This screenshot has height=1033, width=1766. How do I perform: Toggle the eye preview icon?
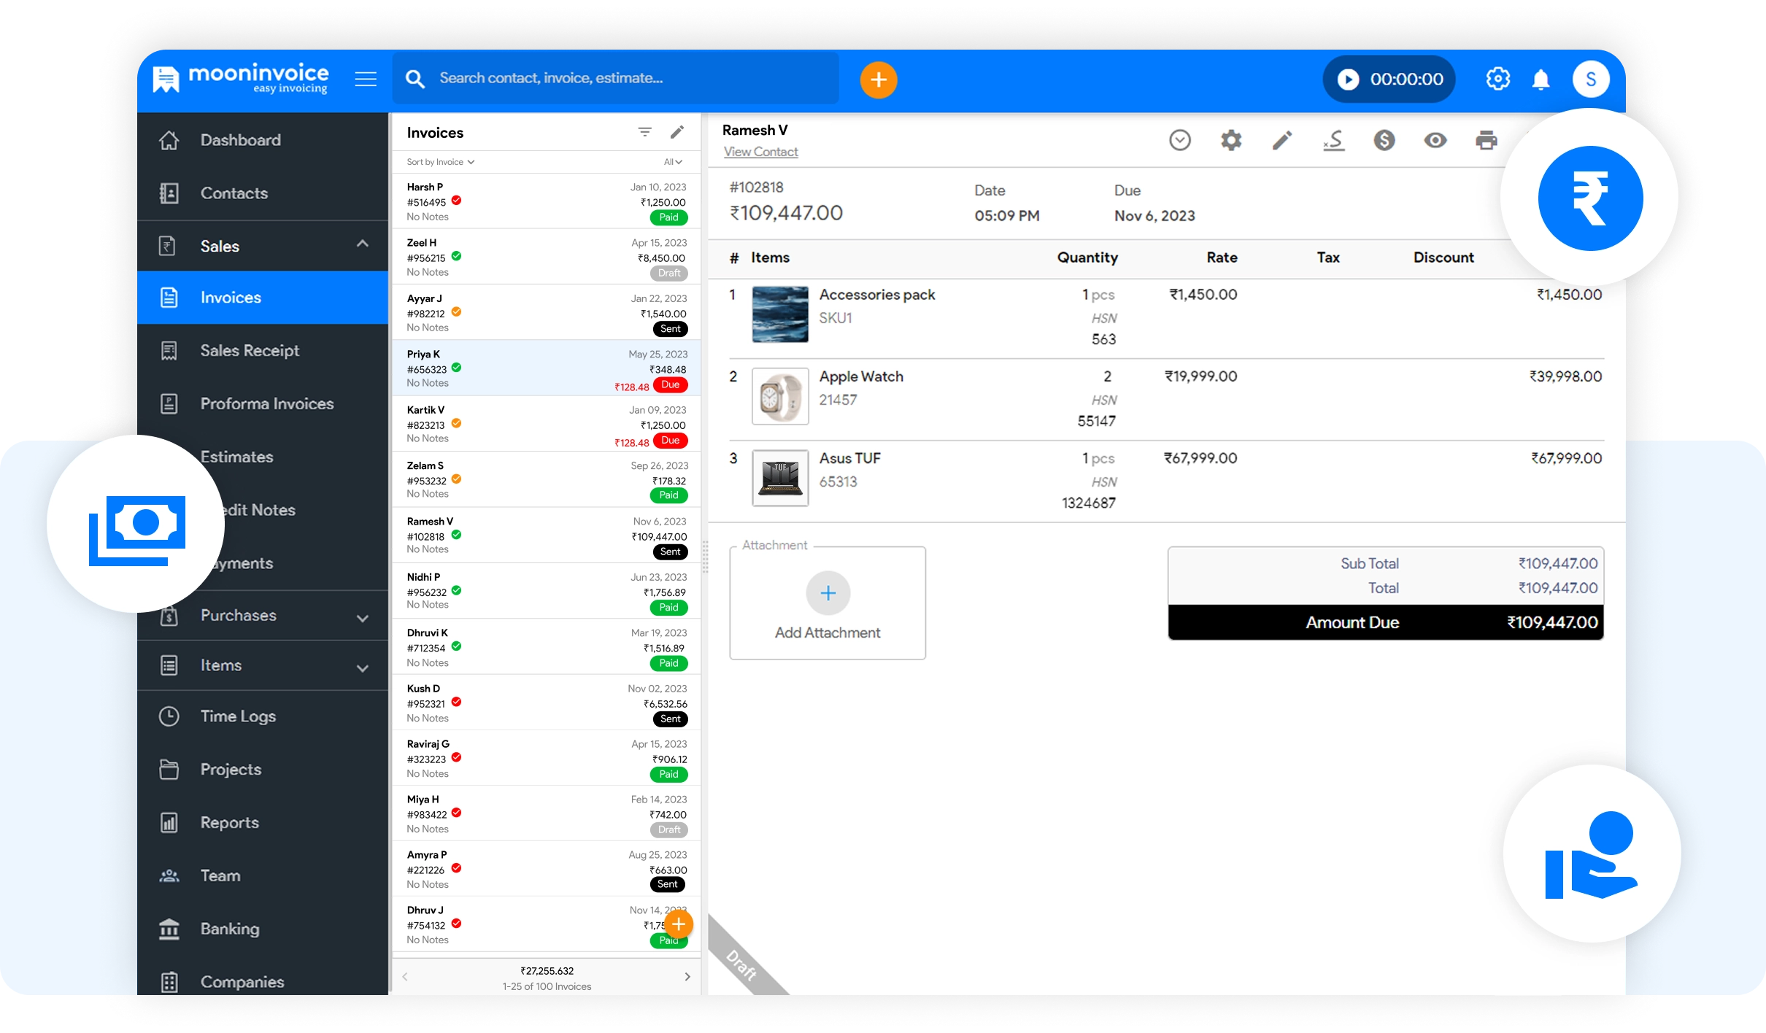1435,140
